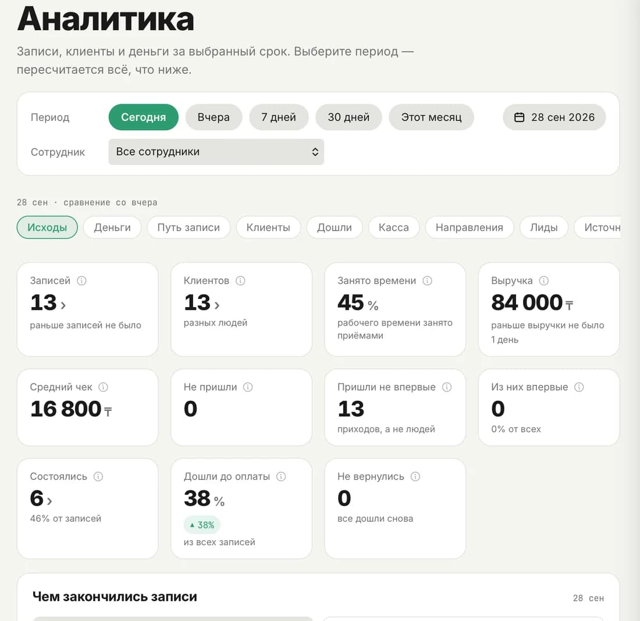Click info icon next to Дошли до оплаты
640x621 pixels.
pos(281,477)
